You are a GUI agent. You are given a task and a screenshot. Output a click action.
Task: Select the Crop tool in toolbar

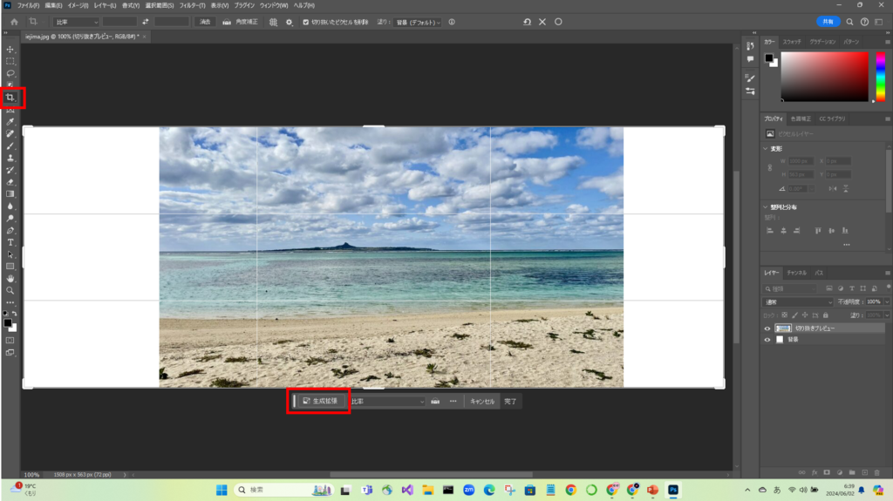(10, 98)
